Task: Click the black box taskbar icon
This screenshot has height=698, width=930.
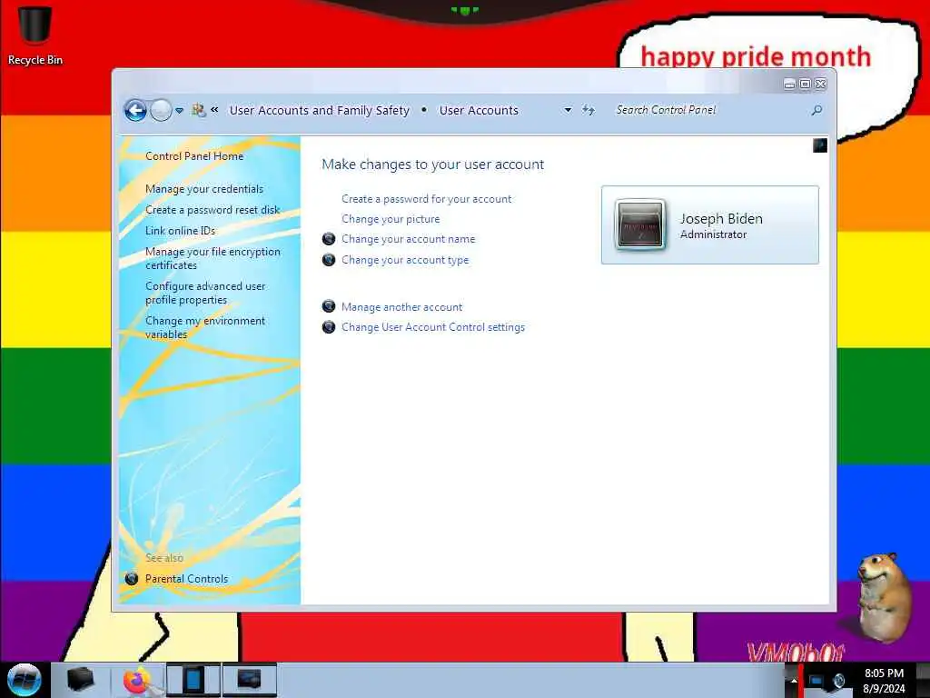Action: (81, 680)
